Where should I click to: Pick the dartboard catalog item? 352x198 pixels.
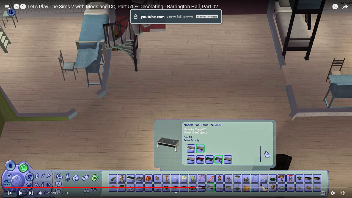[x=219, y=178]
